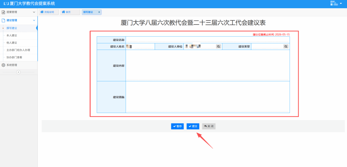This screenshot has height=167, width=347.
Task: Click the home icon on 首页 tab
Action: (63, 12)
